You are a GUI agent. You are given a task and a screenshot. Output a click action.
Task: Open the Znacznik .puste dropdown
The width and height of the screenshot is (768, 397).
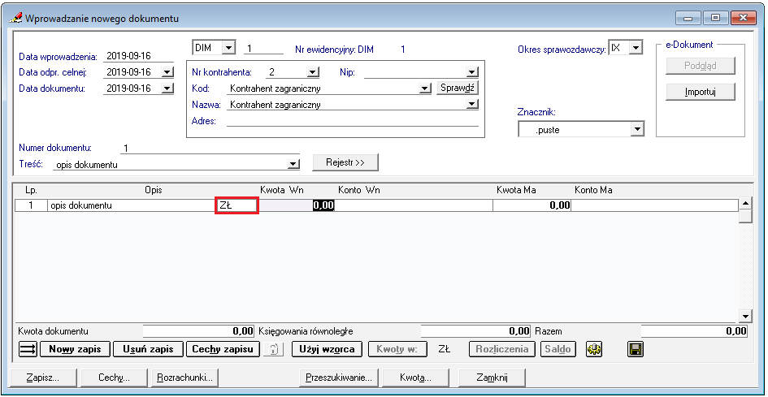[x=636, y=129]
